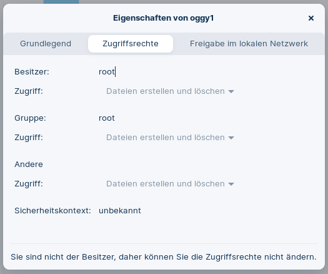Image resolution: width=328 pixels, height=274 pixels.
Task: Click the arrow icon of group access combo
Action: pos(231,138)
